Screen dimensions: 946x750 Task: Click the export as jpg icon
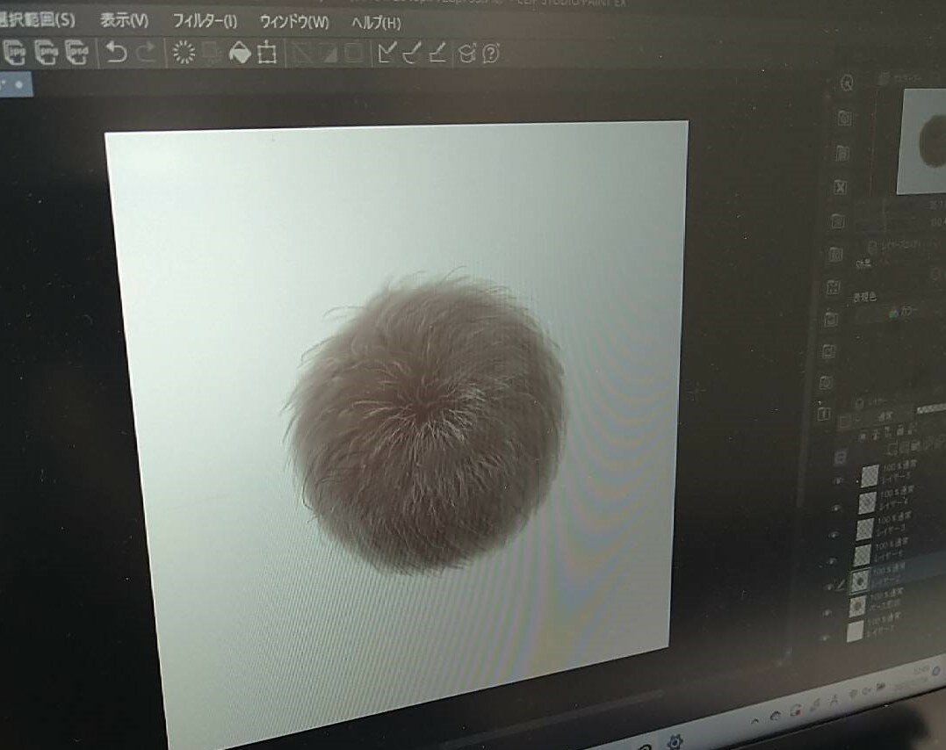click(x=14, y=51)
